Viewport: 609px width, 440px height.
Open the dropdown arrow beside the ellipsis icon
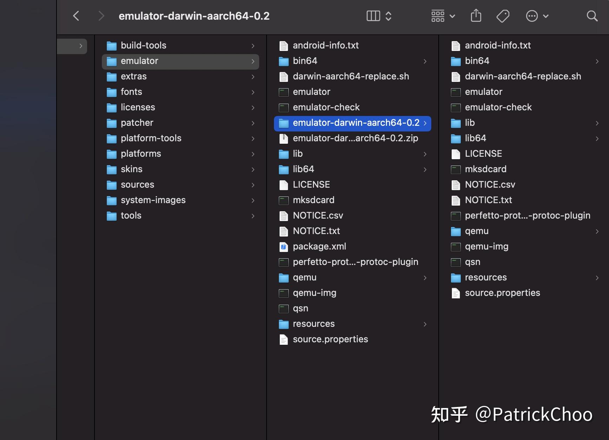(x=545, y=16)
